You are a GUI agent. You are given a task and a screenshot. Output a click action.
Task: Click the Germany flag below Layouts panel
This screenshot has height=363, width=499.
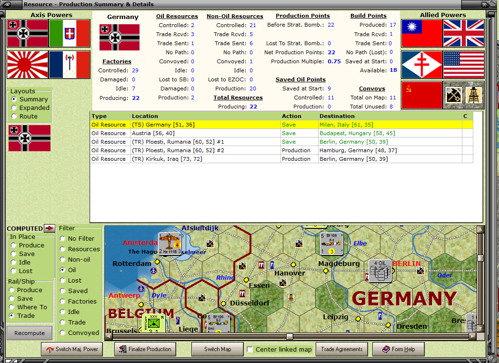pos(29,138)
